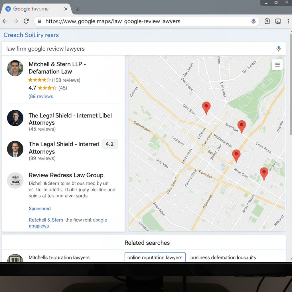Select the Google hwome browser tab
Viewport: 292px width, 292px height.
click(36, 9)
